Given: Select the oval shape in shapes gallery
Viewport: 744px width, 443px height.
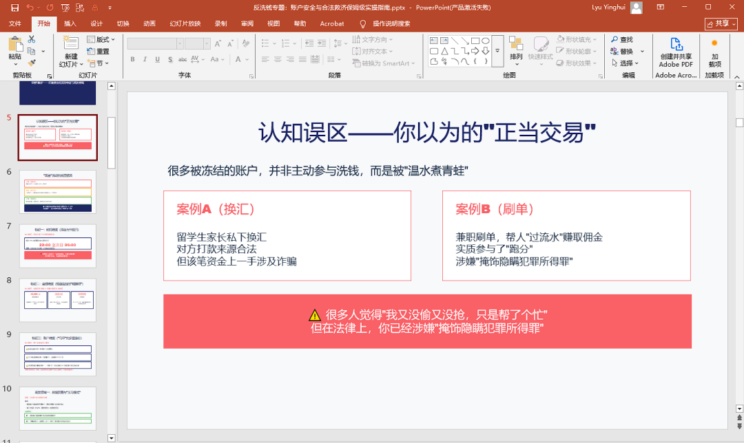Looking at the screenshot, I should pos(486,41).
